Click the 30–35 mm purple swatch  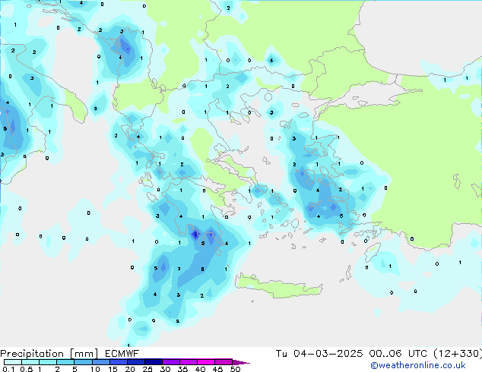(170, 362)
